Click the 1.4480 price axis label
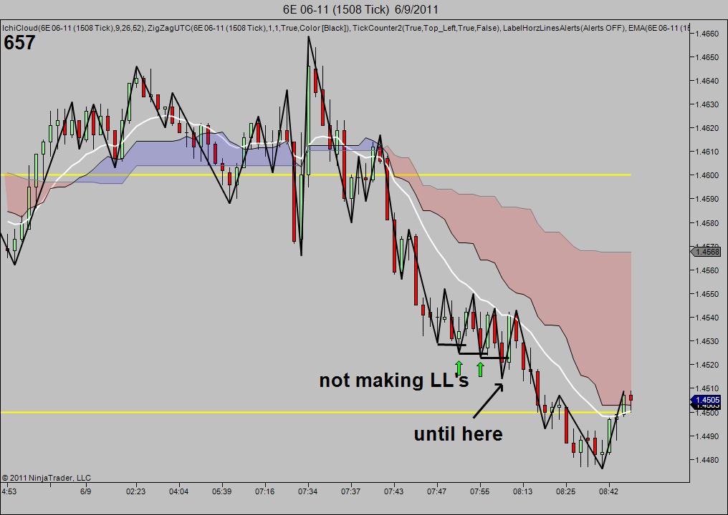The width and height of the screenshot is (728, 515). click(707, 460)
